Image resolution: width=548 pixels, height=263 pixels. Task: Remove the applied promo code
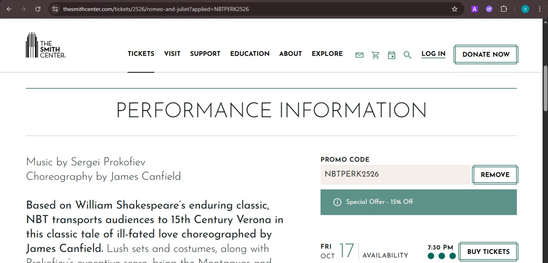[x=495, y=175]
